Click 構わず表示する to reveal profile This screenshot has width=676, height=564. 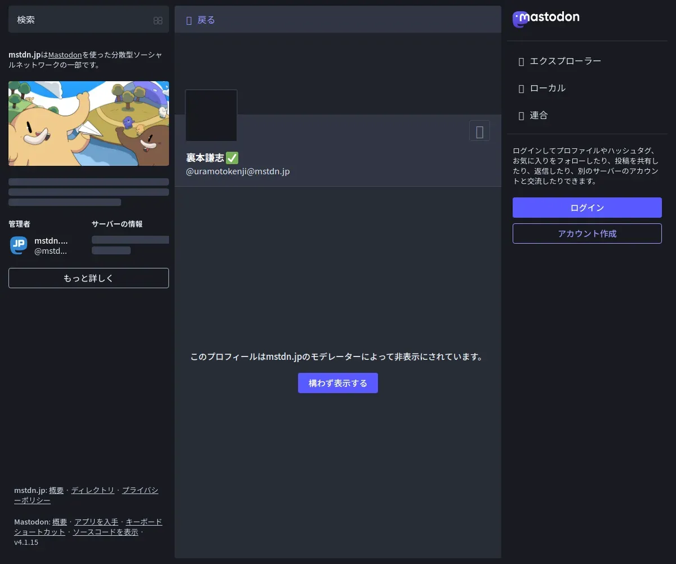tap(338, 383)
